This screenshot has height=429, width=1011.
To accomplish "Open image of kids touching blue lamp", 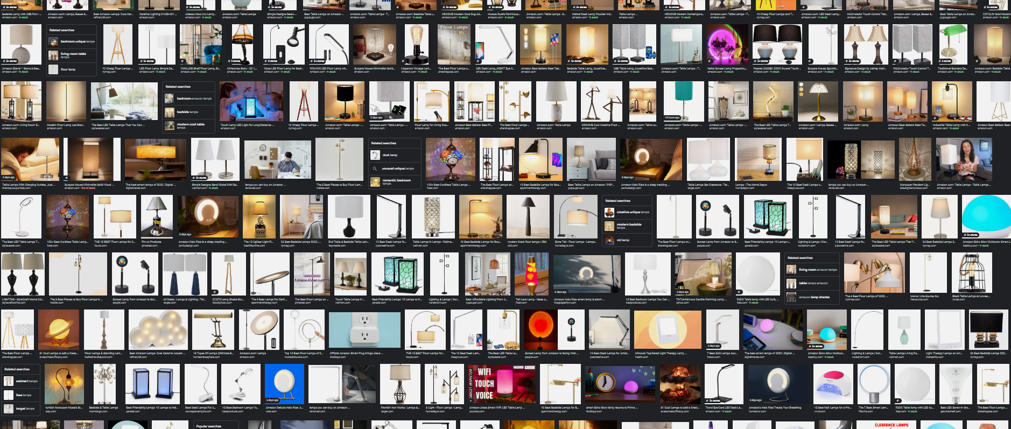I will tap(251, 101).
